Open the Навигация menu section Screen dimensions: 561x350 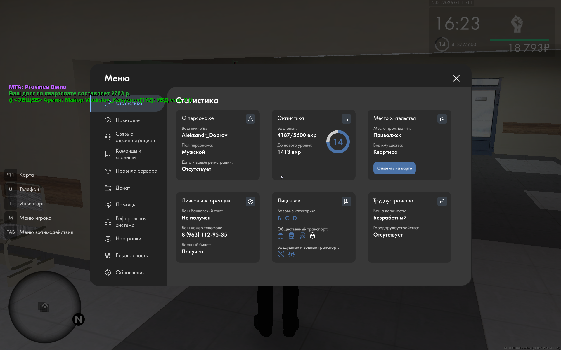click(128, 120)
